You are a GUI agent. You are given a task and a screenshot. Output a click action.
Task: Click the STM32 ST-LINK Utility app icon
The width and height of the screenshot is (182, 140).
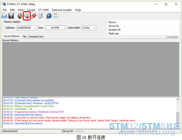(x=4, y=4)
